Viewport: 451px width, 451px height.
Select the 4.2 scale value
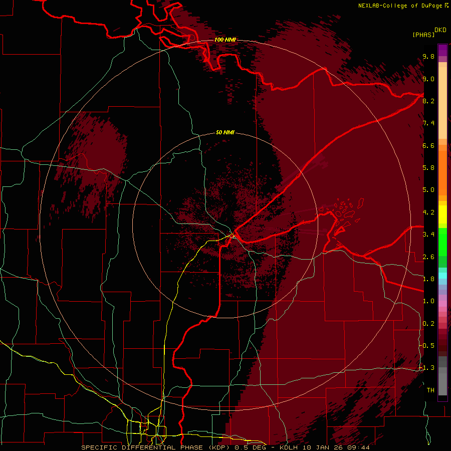point(428,212)
